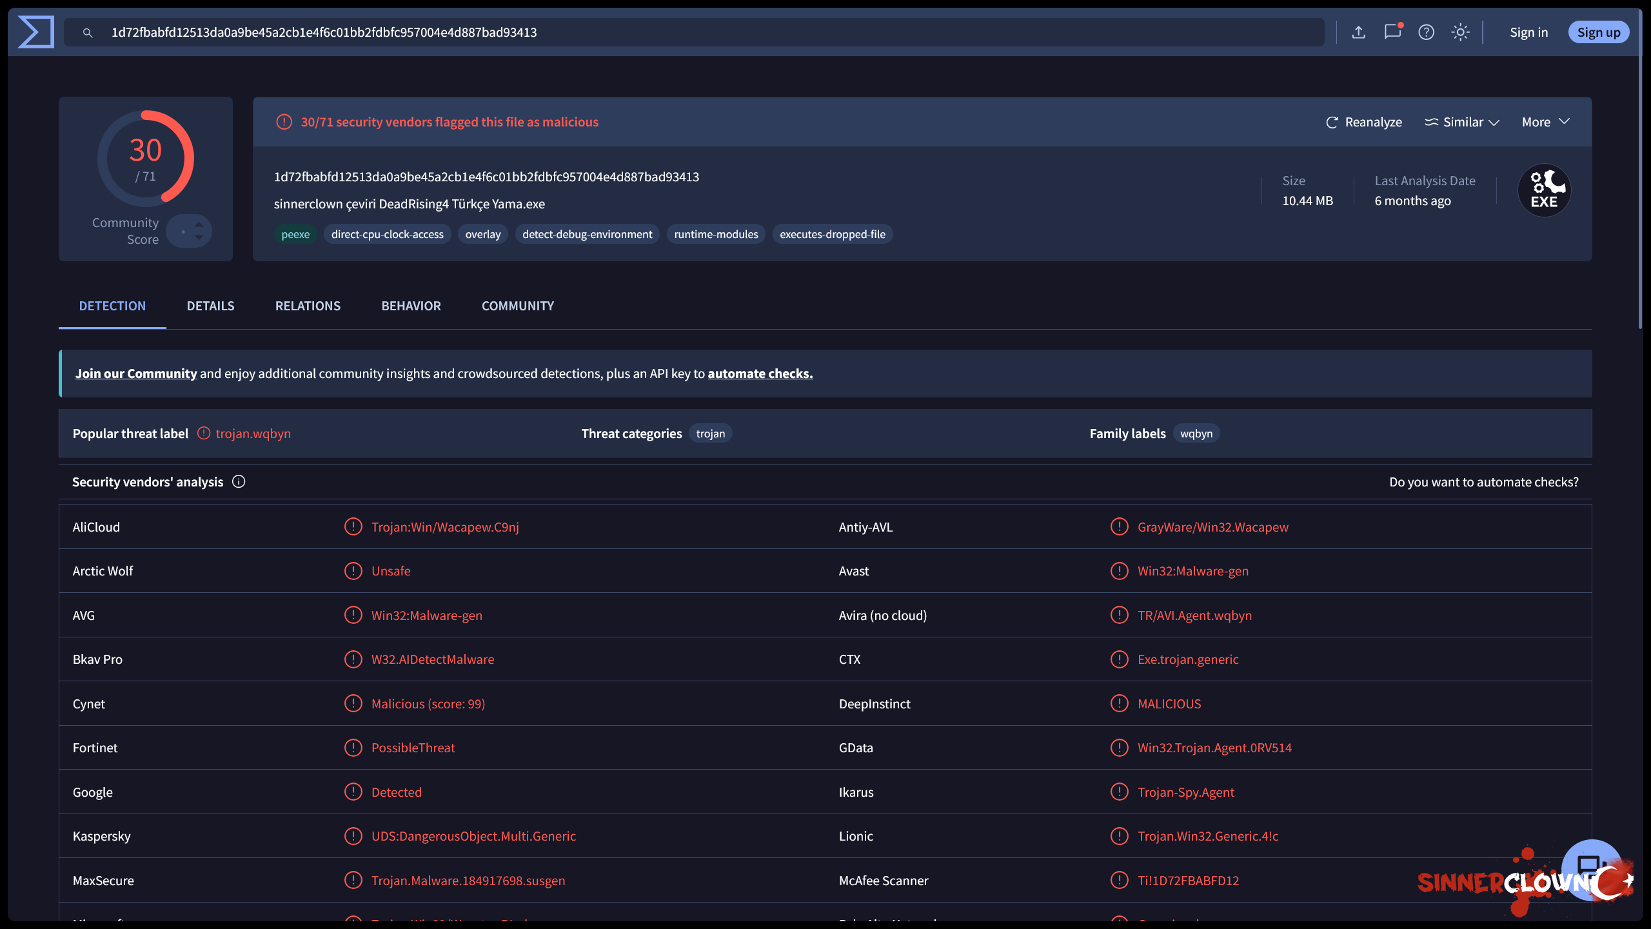Click the alert icon in the CTX row
Screen dimensions: 1651x929
pyautogui.click(x=1120, y=659)
